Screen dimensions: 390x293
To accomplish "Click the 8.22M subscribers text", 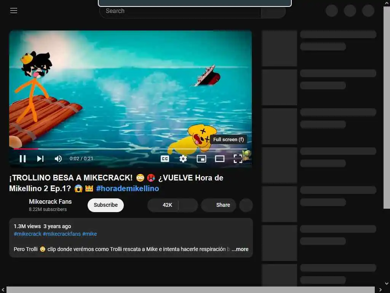I will (x=48, y=209).
